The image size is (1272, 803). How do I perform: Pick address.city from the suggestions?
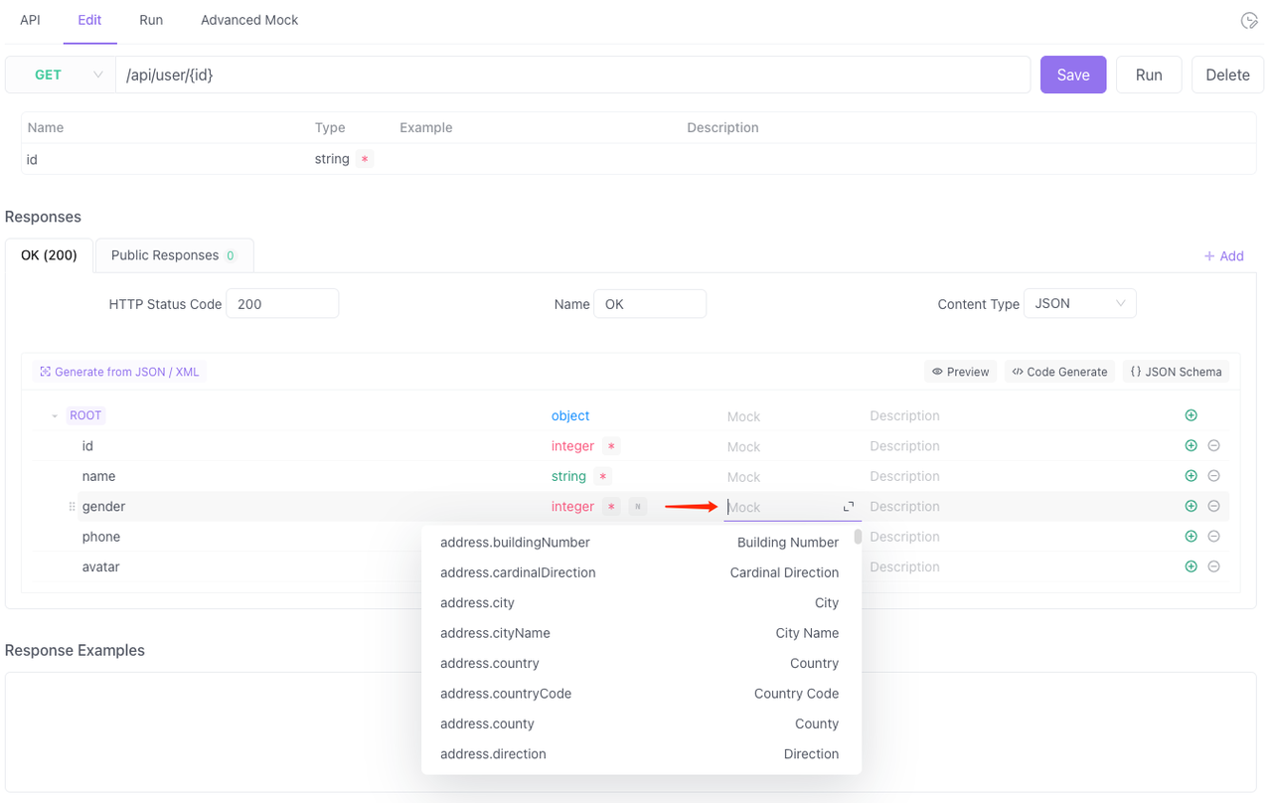[639, 603]
